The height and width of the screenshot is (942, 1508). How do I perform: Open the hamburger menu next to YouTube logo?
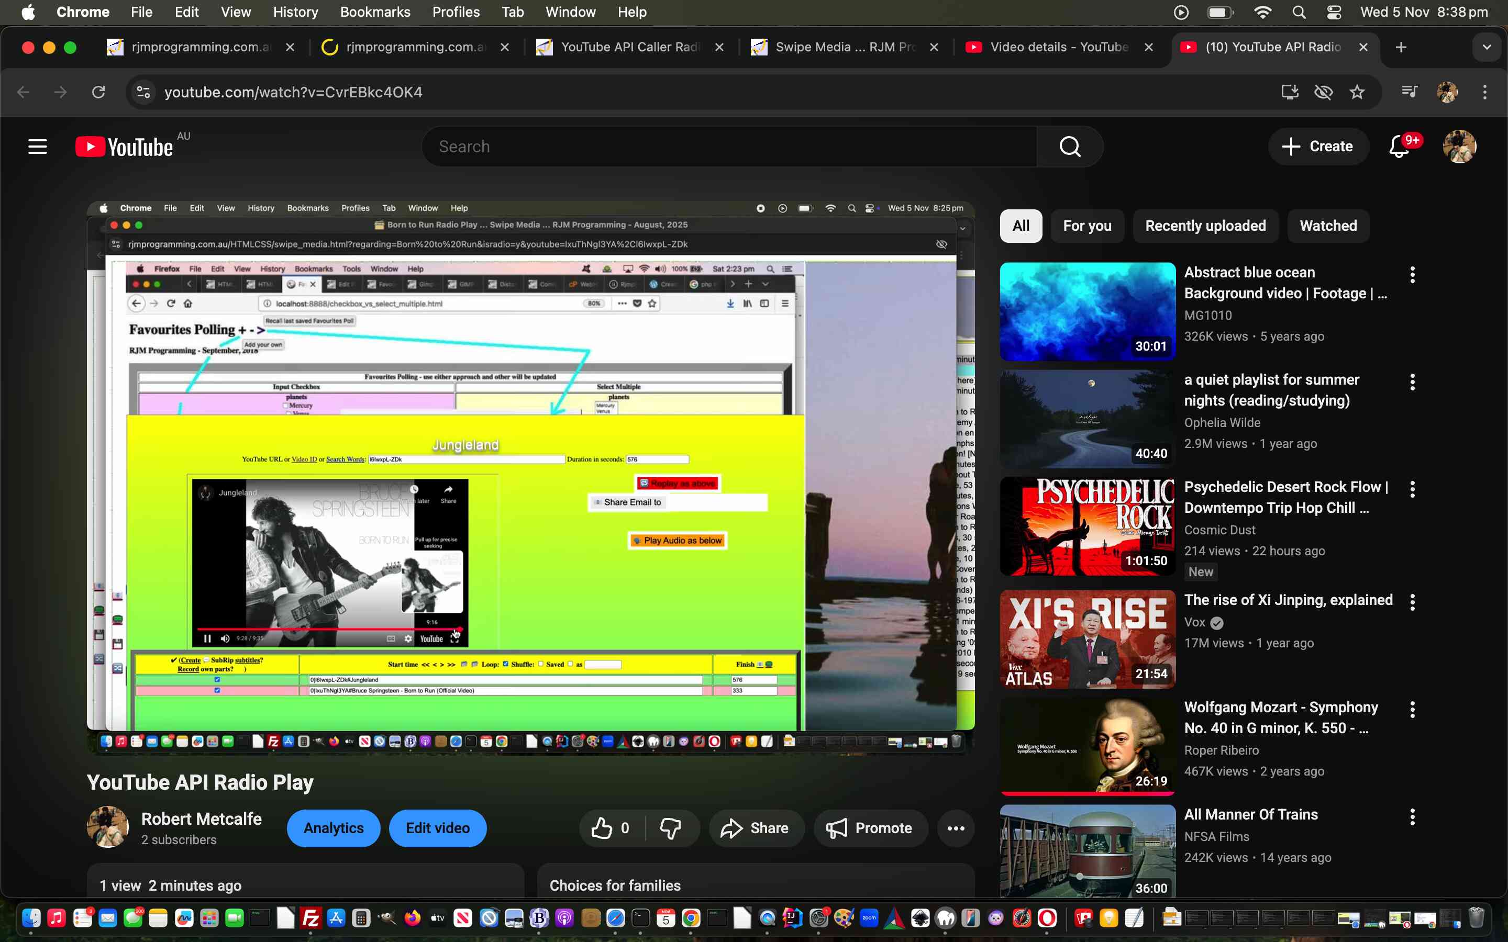coord(37,146)
